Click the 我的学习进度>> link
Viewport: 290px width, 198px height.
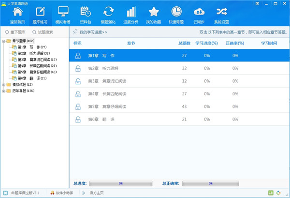pyautogui.click(x=93, y=32)
